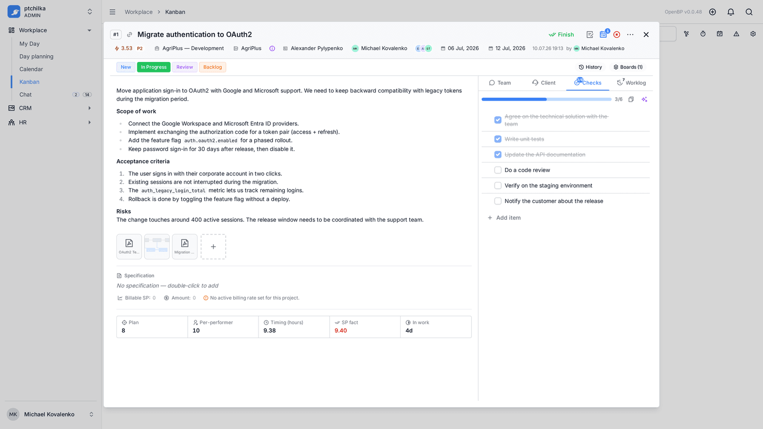This screenshot has height=429, width=763.
Task: Click the purple info icon after AgriPlus
Action: click(272, 49)
